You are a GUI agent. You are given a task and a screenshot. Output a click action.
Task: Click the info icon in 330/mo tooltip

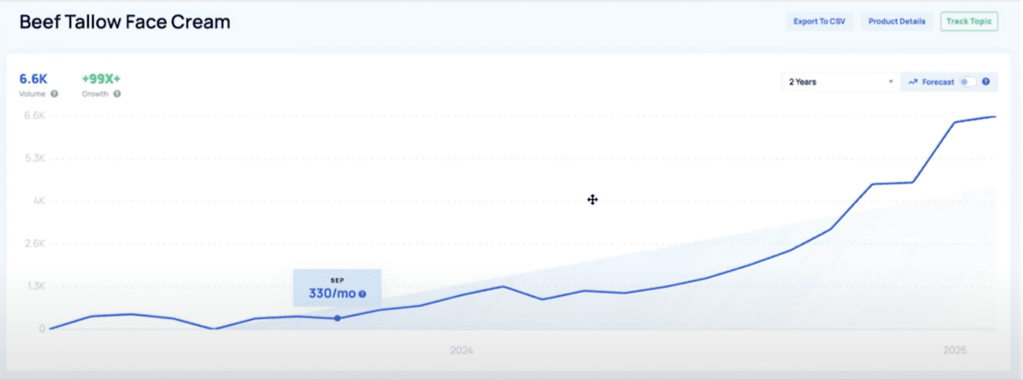[x=363, y=294]
